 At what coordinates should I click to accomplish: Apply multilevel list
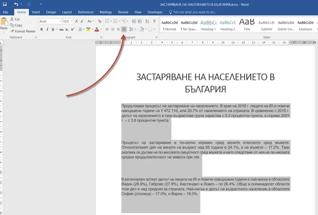point(124,21)
